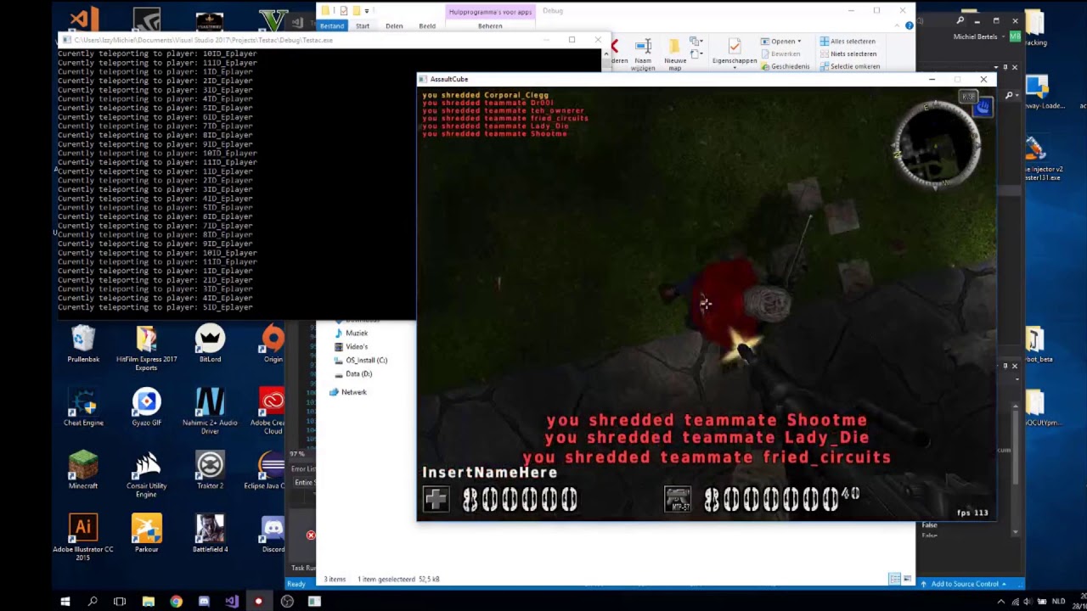
Task: Switch Explorer to details view button
Action: point(894,579)
